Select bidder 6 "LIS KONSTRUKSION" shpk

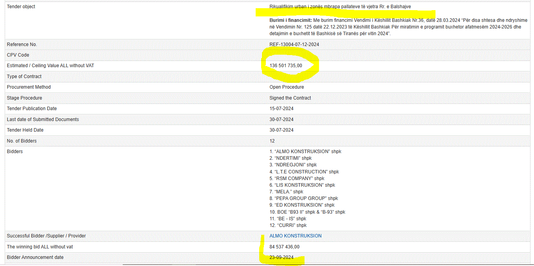point(302,185)
